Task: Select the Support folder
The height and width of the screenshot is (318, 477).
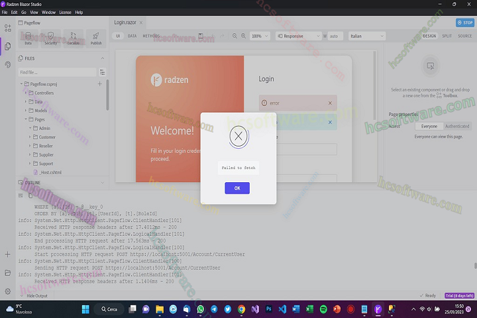Action: 46,164
